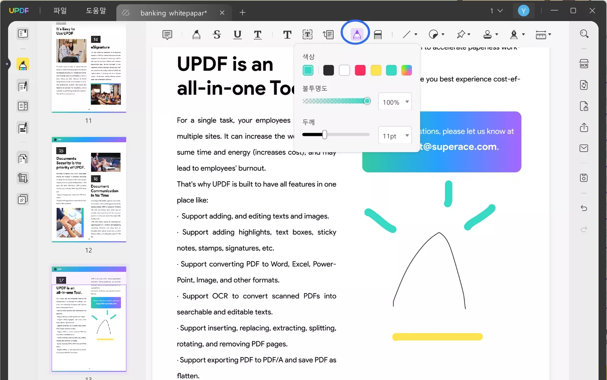Select the eraser tool
This screenshot has height=380, width=607.
[378, 34]
